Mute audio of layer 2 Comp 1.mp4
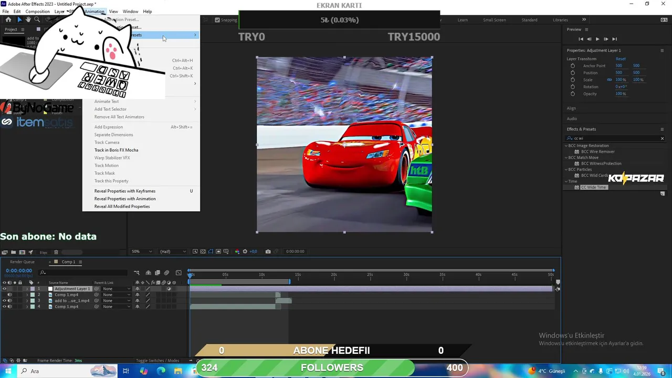The image size is (672, 378). pos(9,295)
